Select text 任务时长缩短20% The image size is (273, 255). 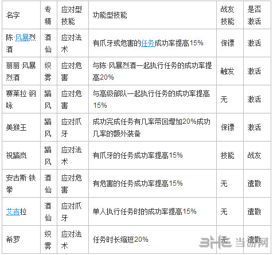point(120,240)
